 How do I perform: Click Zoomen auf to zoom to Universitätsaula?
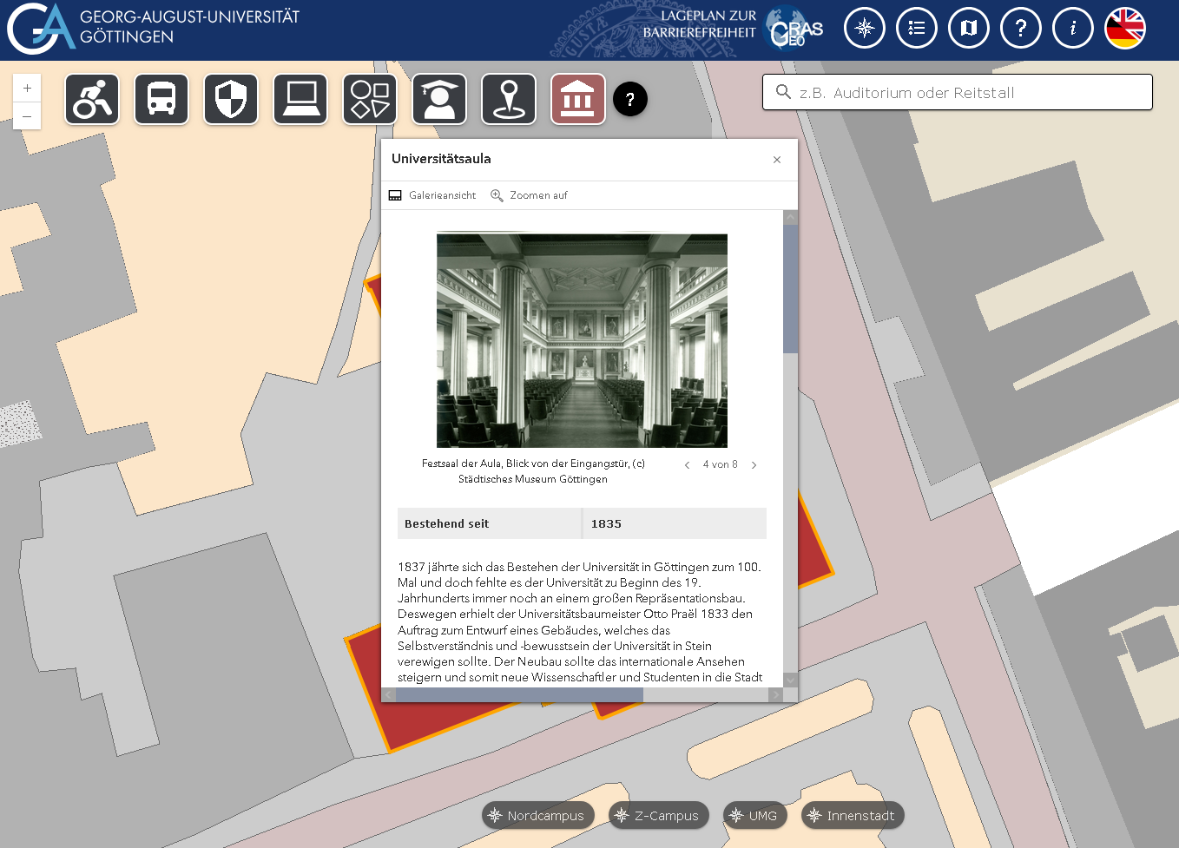click(x=529, y=194)
